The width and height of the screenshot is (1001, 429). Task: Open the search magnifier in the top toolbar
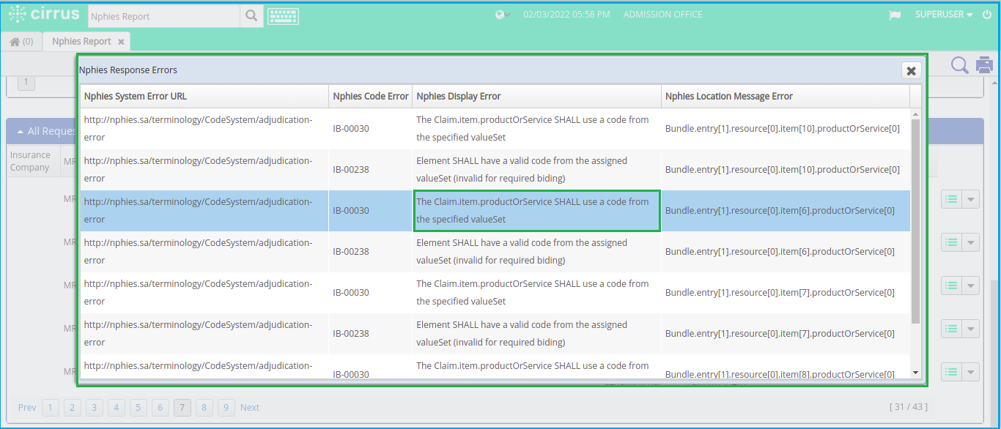(x=959, y=65)
